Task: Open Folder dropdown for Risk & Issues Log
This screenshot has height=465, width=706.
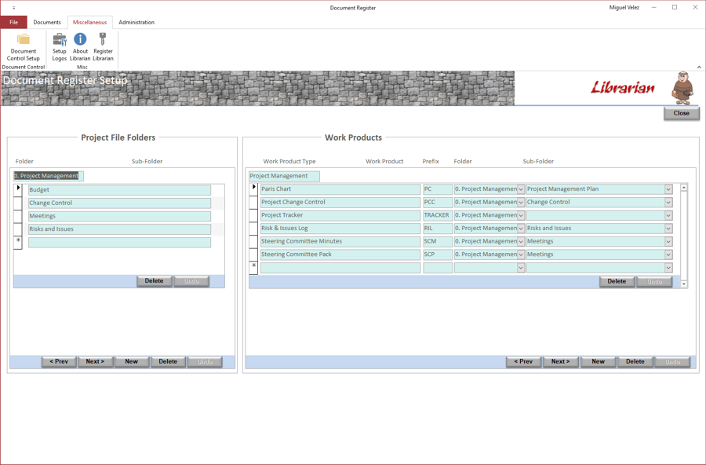Action: (521, 229)
